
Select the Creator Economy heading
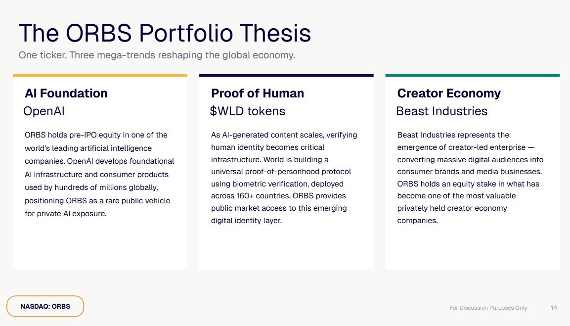point(449,93)
